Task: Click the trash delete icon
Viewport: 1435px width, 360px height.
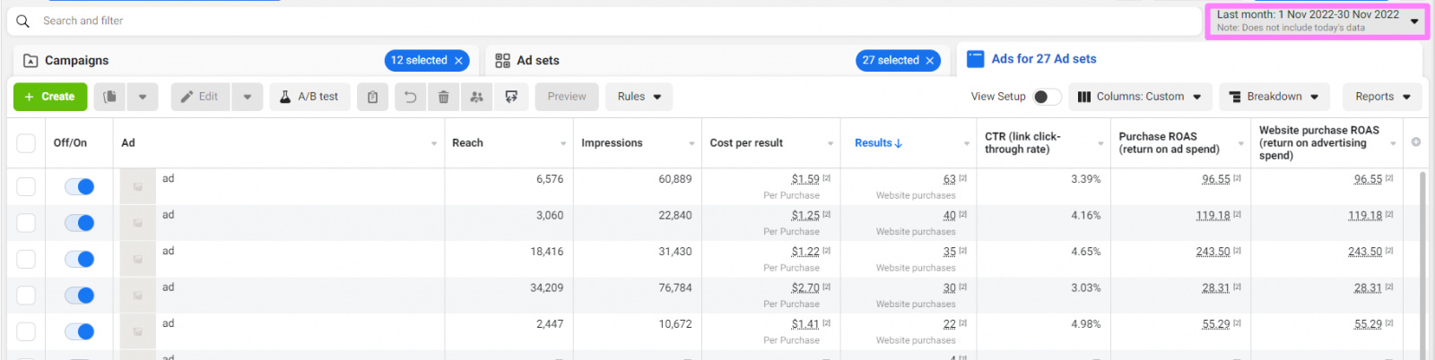Action: coord(443,97)
